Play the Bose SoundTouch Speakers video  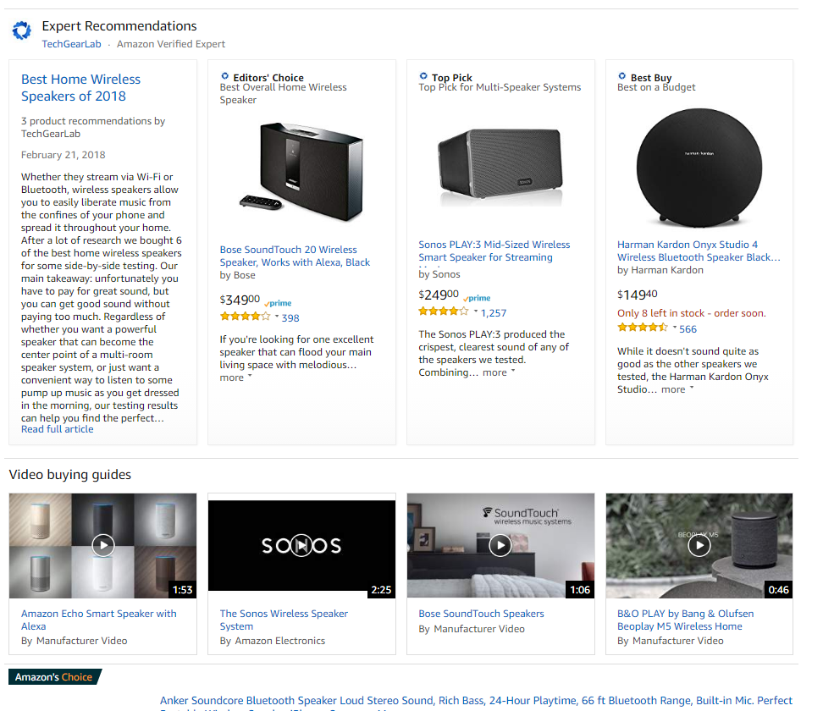(x=500, y=545)
